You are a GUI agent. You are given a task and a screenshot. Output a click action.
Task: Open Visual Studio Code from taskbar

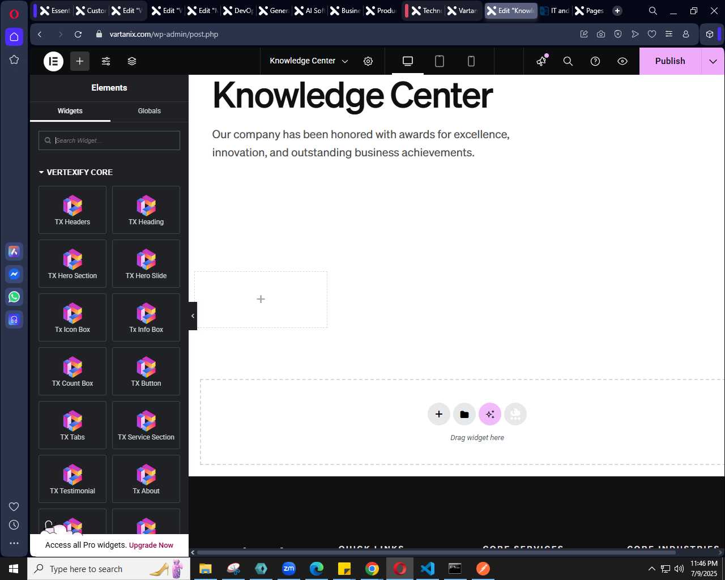pyautogui.click(x=428, y=569)
